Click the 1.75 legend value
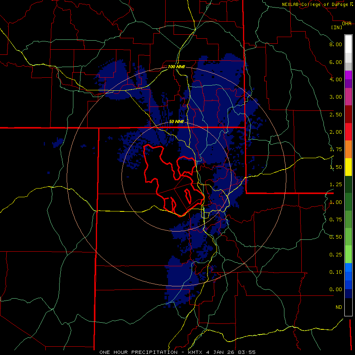355x355 pixels. point(336,149)
